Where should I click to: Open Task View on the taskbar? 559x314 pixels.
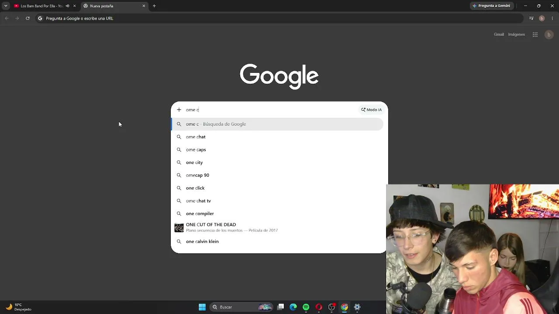point(281,307)
